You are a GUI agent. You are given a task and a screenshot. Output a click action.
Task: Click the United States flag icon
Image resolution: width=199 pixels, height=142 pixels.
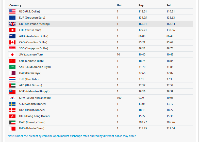pyautogui.click(x=12, y=11)
